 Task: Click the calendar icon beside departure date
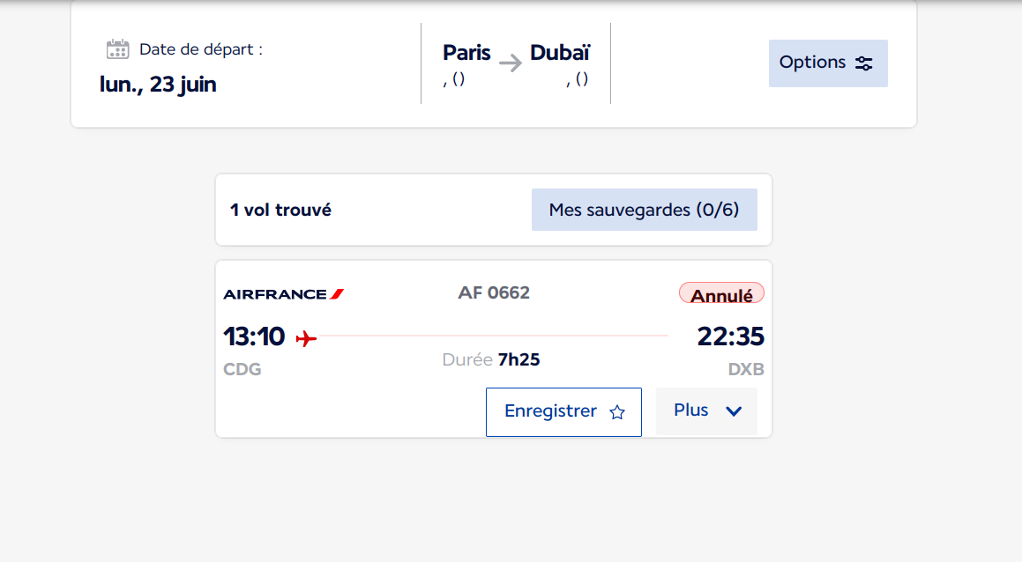pyautogui.click(x=117, y=49)
